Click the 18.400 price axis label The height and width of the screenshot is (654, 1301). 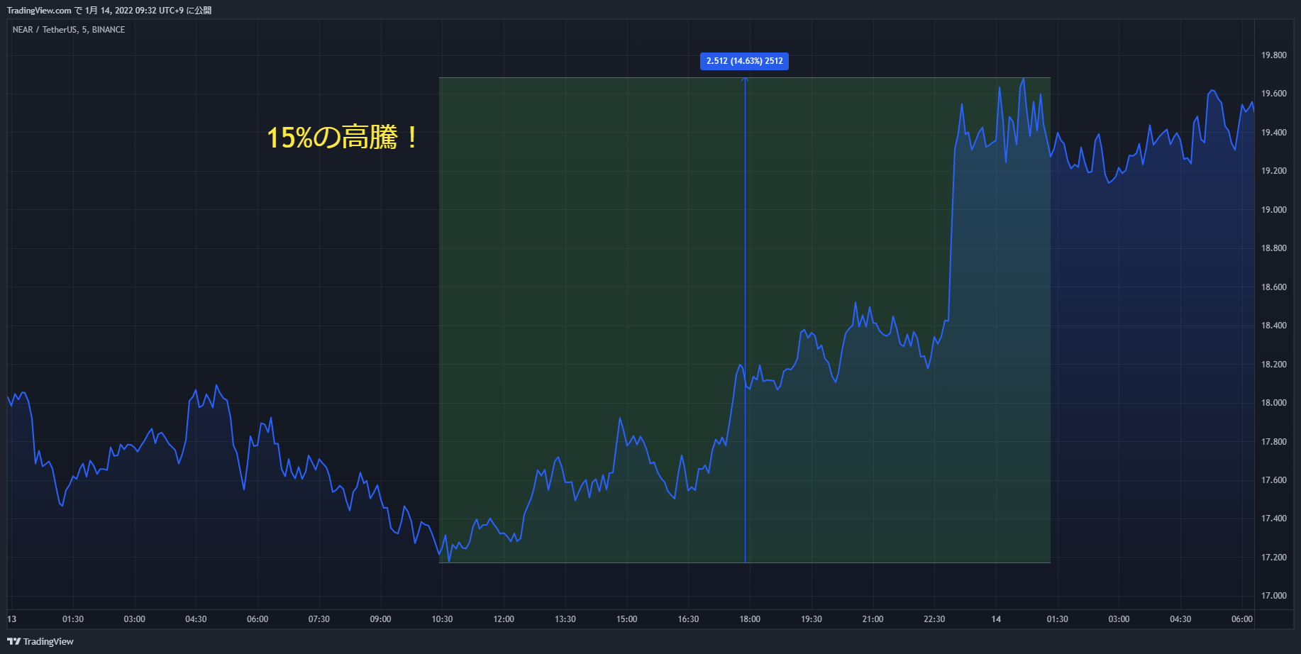[x=1273, y=326]
